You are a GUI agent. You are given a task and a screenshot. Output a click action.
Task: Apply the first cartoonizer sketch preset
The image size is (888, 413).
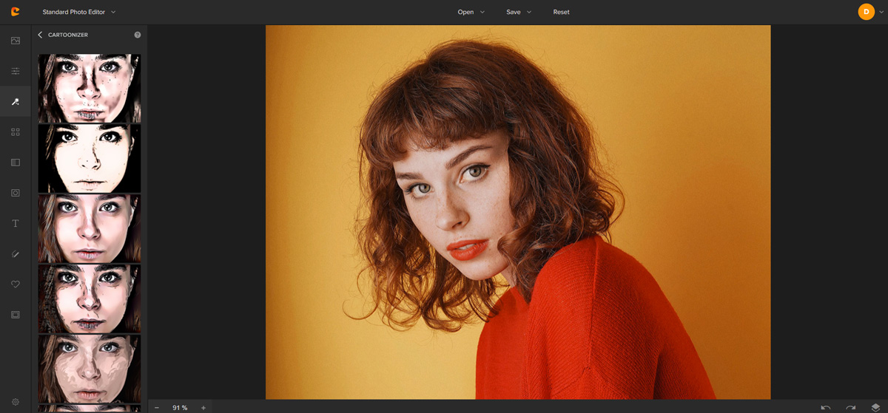click(x=90, y=88)
